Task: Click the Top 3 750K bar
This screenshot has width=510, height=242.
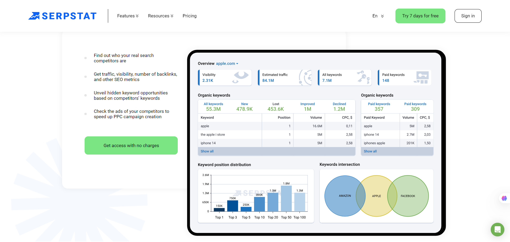Action: (233, 206)
